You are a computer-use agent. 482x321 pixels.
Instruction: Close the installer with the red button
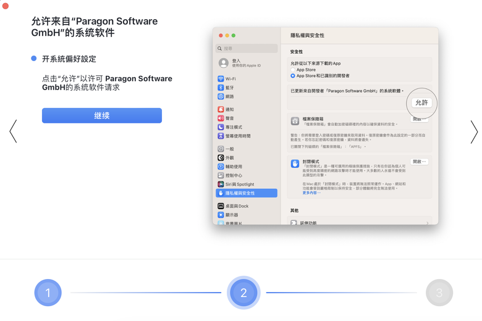5,6
